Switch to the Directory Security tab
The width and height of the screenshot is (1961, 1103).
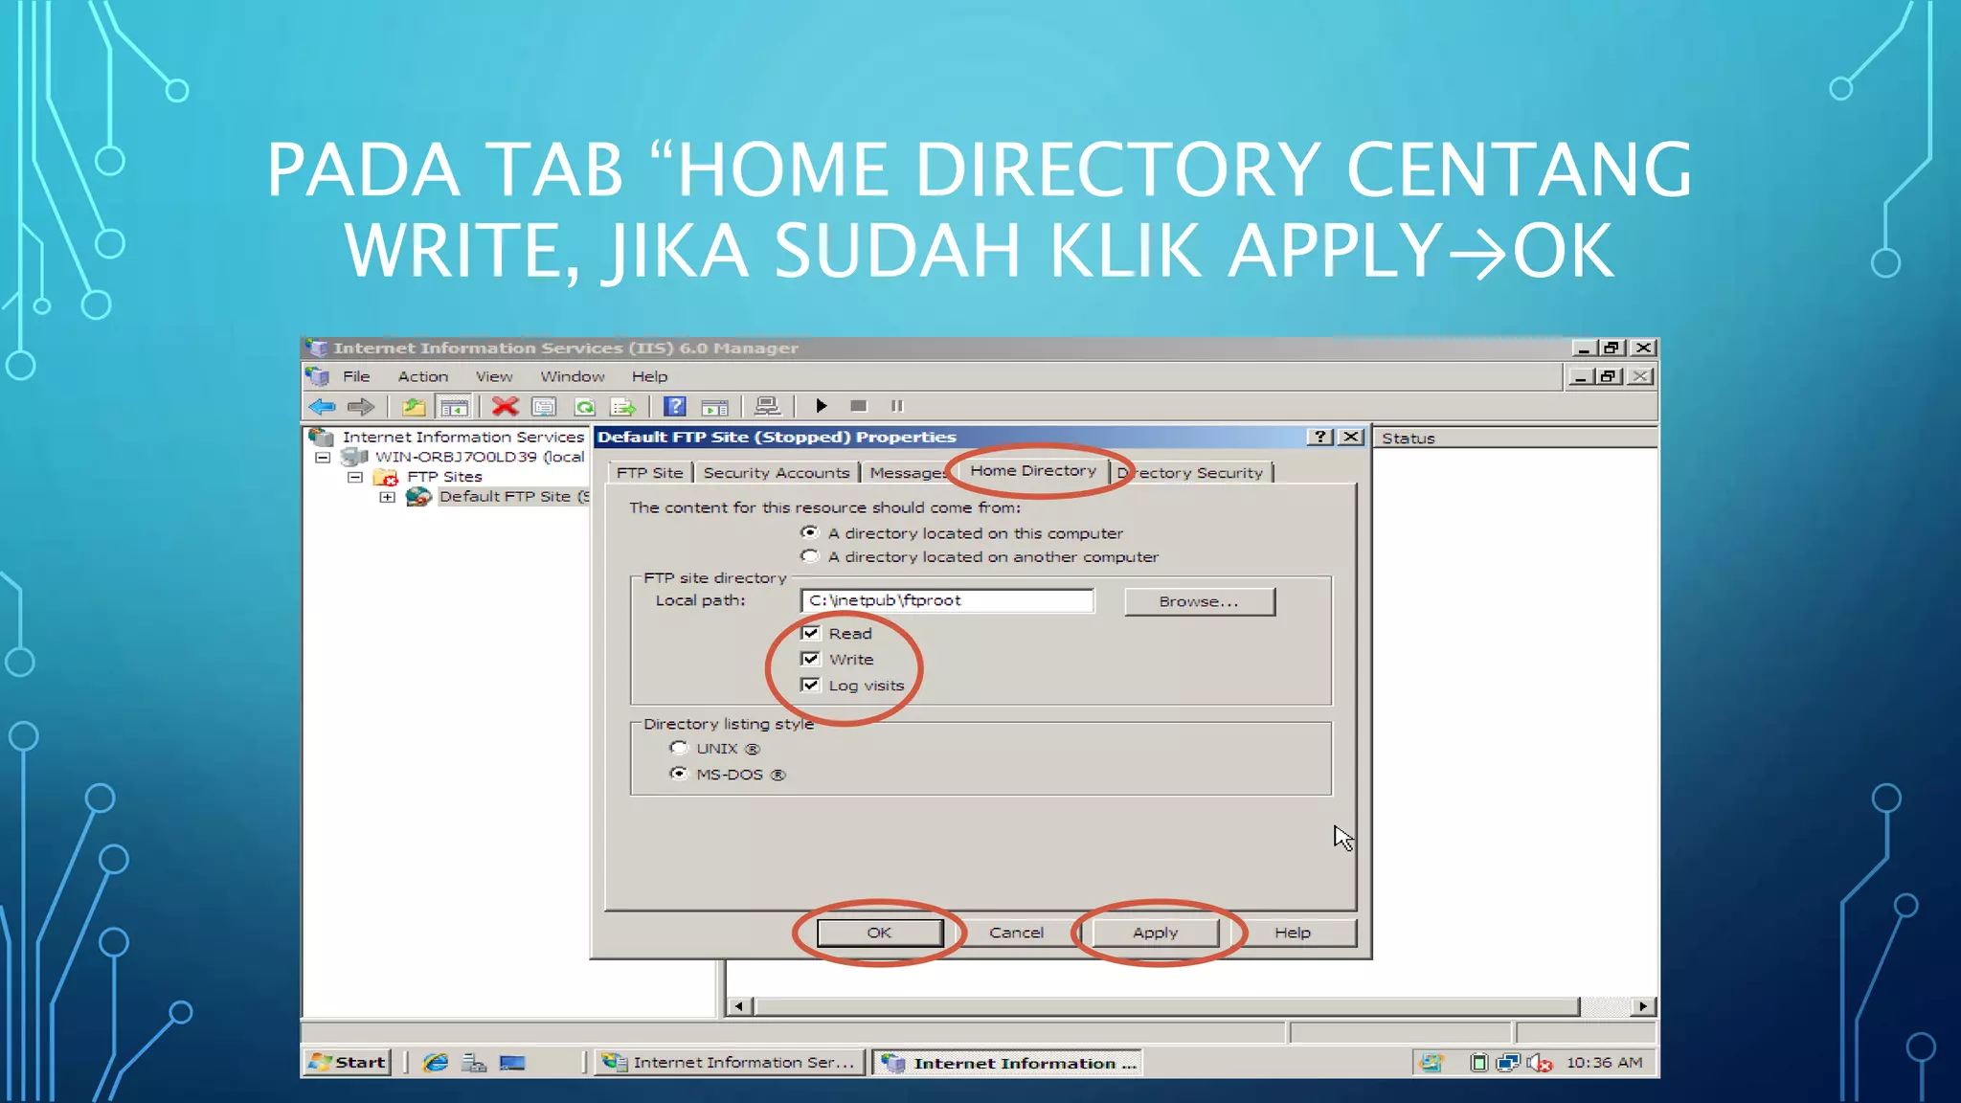pyautogui.click(x=1190, y=473)
